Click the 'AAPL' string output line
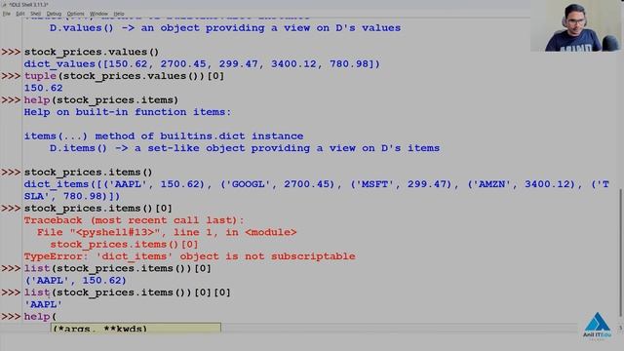The image size is (624, 351). coord(43,304)
